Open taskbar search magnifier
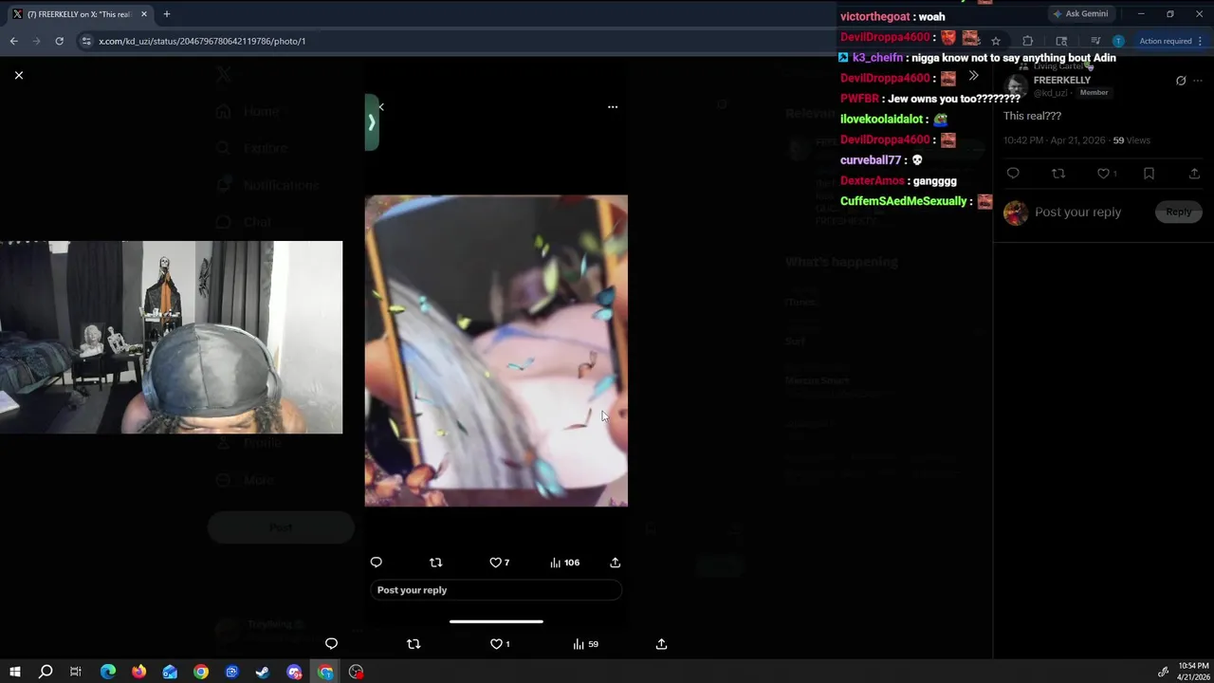1214x683 pixels. [45, 672]
